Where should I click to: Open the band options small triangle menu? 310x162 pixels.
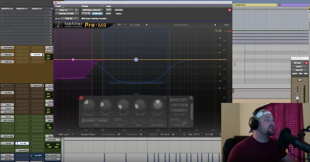click(165, 98)
